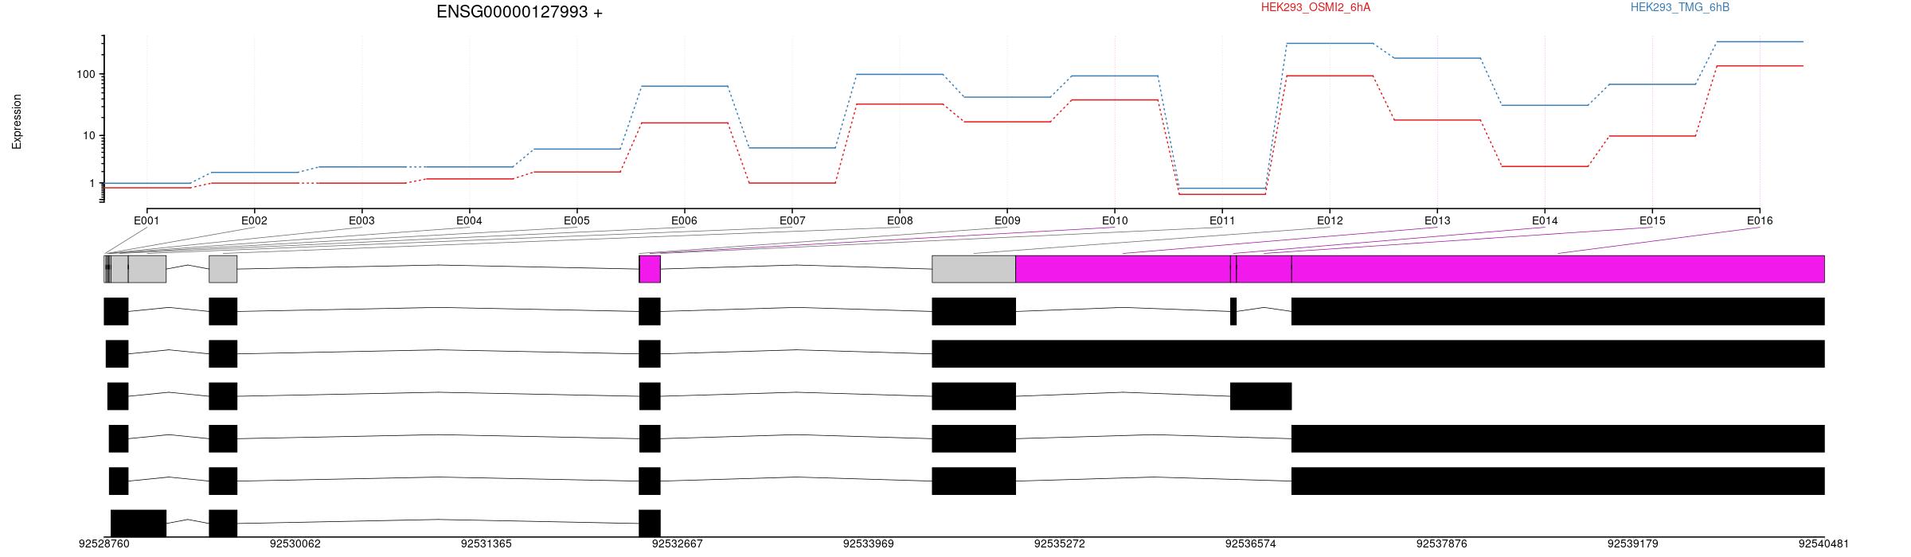Viewport: 1911px width, 557px height.
Task: Click y-axis tick value 10
Action: coord(88,136)
